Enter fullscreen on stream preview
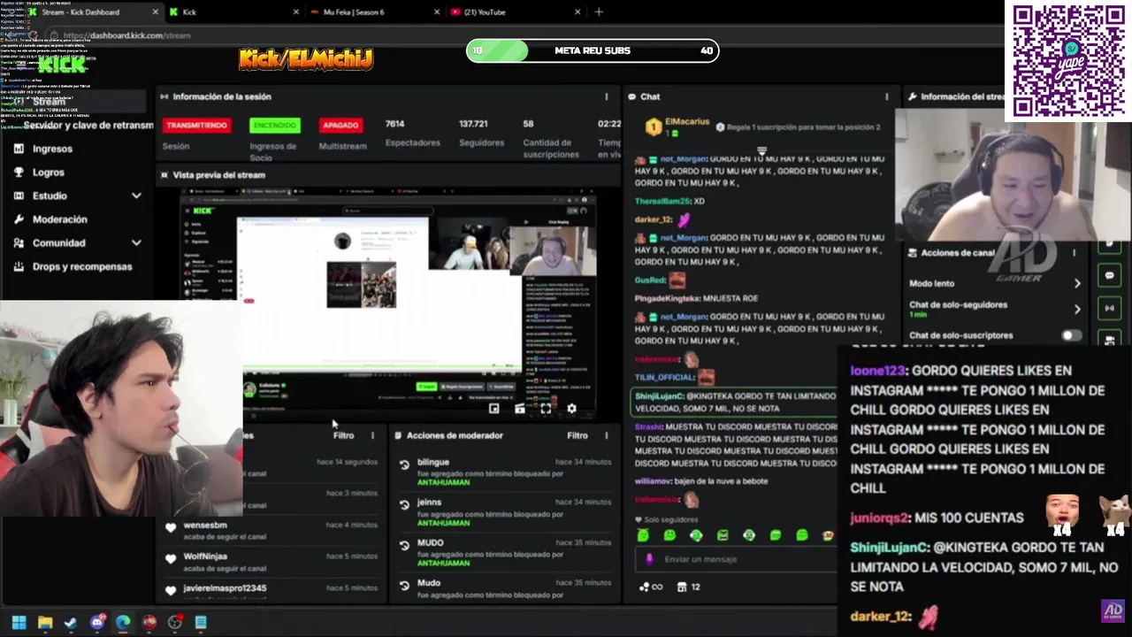 (546, 408)
